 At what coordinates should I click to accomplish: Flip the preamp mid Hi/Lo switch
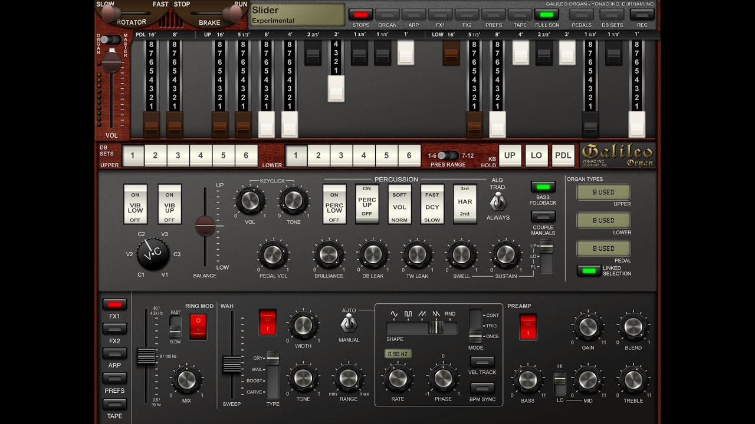point(560,383)
